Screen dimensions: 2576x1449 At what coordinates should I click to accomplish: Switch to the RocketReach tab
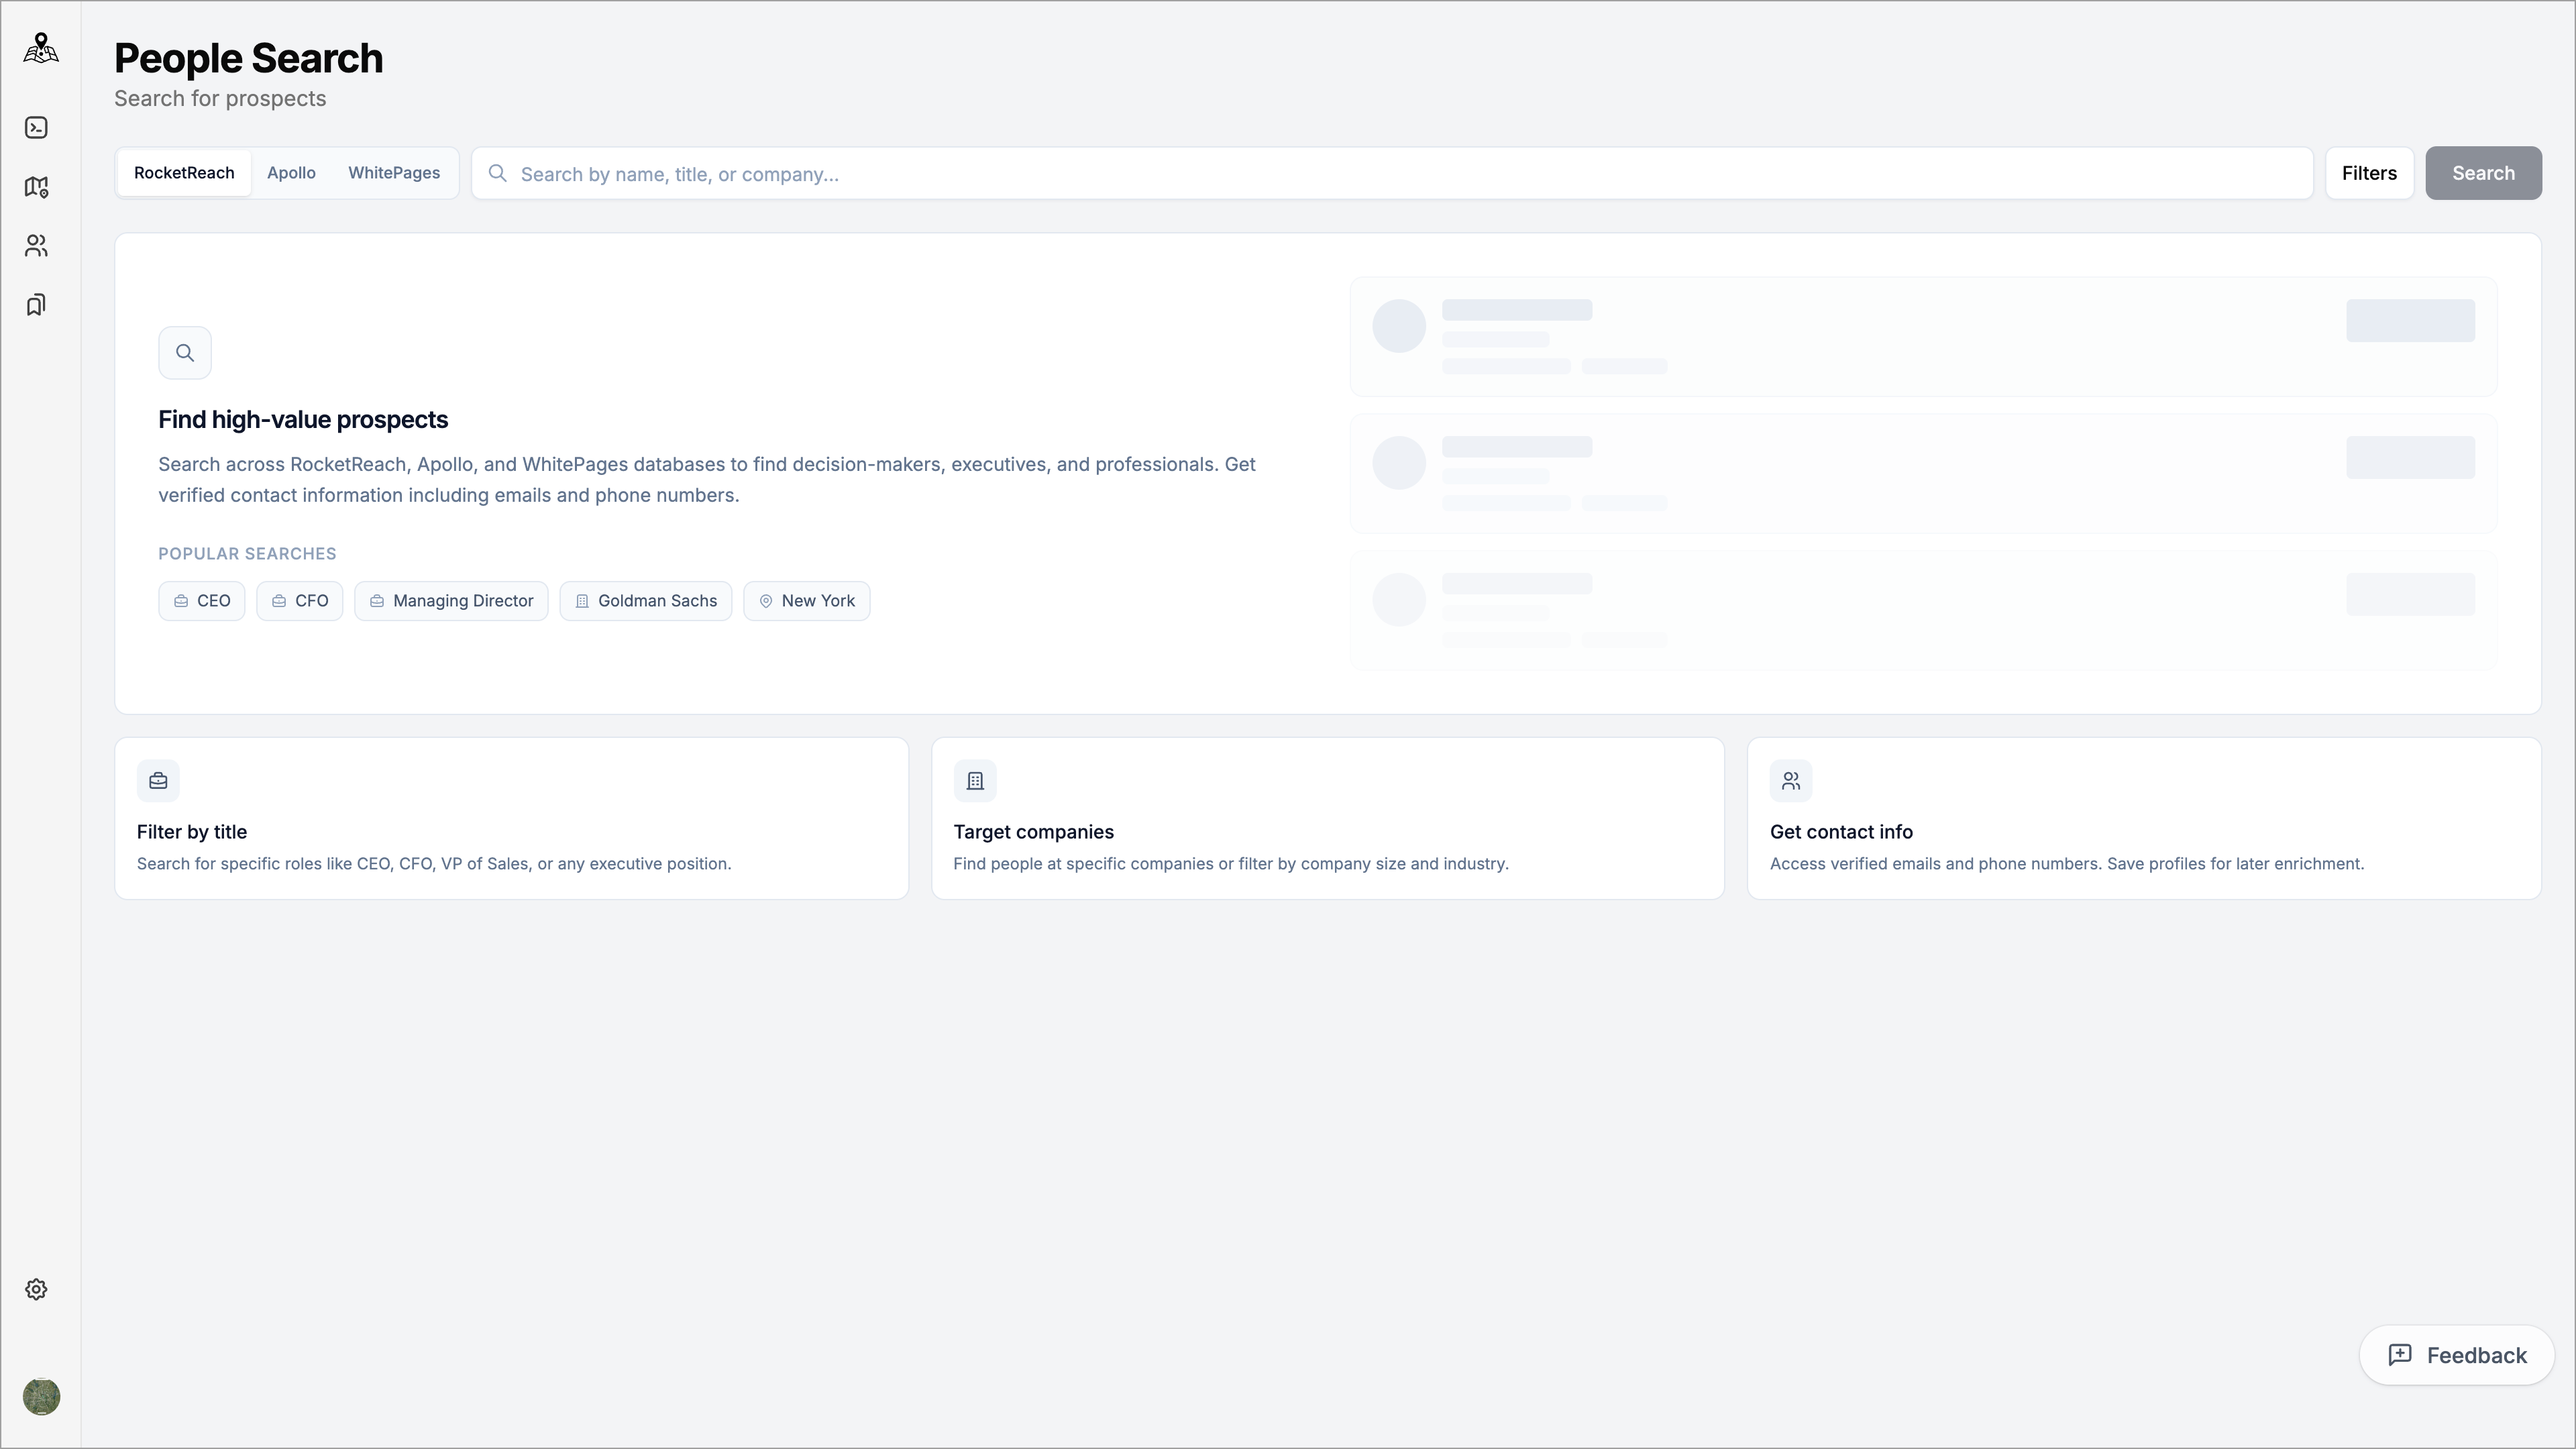[184, 173]
